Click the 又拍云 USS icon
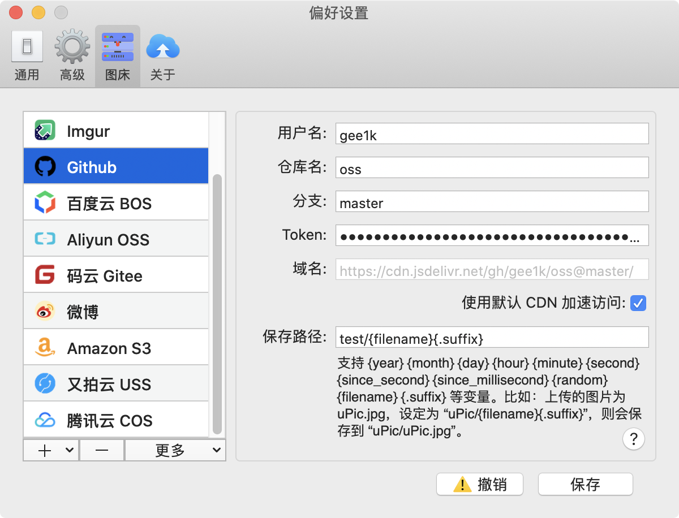Screen dimensions: 679x518 tap(45, 384)
